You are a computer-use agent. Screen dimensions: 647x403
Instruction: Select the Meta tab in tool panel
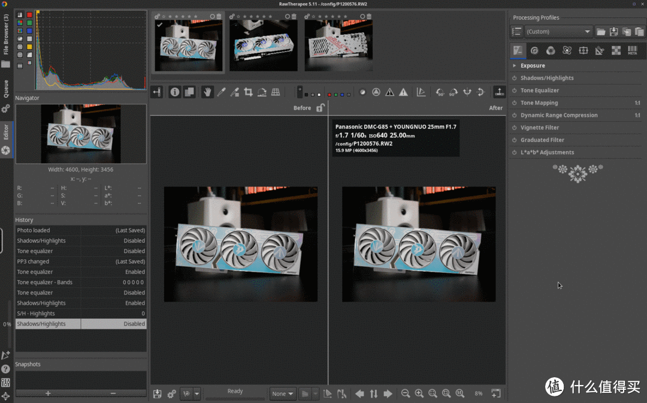click(632, 51)
